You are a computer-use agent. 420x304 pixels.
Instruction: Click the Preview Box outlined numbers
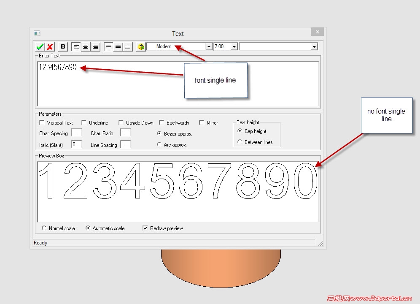point(178,181)
